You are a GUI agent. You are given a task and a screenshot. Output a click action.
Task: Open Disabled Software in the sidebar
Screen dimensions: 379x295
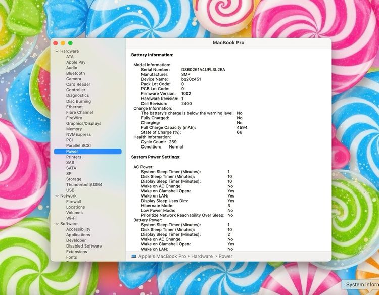pos(84,246)
